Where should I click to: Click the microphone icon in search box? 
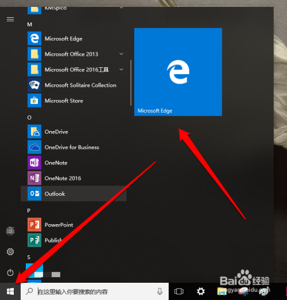(x=160, y=291)
